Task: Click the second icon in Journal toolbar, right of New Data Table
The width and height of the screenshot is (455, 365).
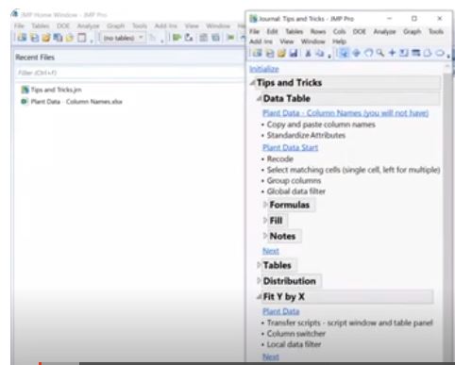Action: pos(270,53)
